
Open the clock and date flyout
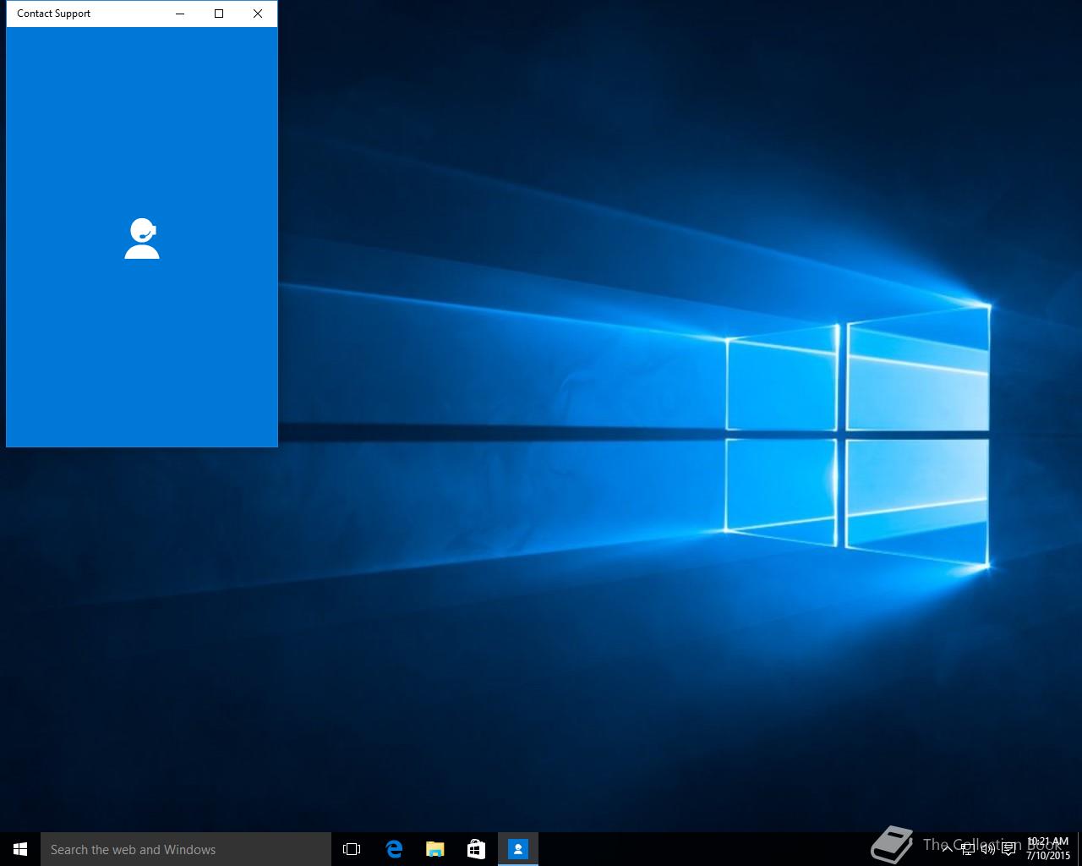pos(1047,849)
